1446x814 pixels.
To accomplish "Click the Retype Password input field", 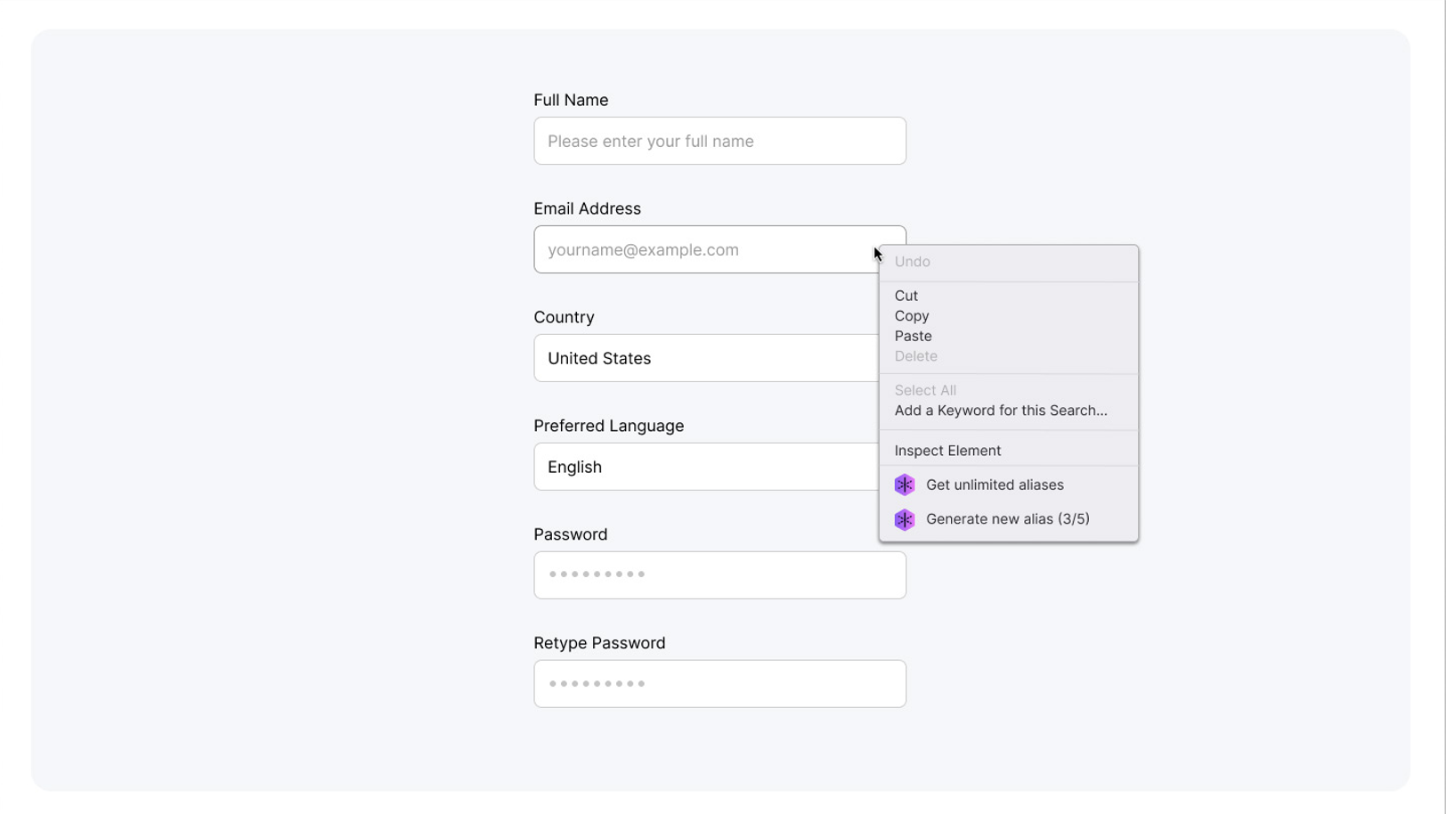I will (x=719, y=683).
